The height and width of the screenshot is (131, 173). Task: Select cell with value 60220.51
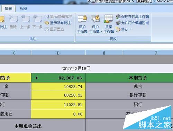click(x=58, y=95)
